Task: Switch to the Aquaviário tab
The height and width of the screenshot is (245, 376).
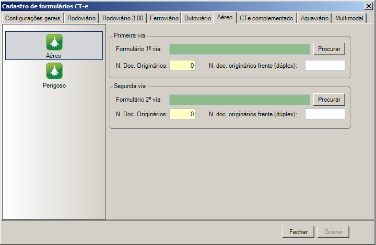Action: (x=314, y=18)
